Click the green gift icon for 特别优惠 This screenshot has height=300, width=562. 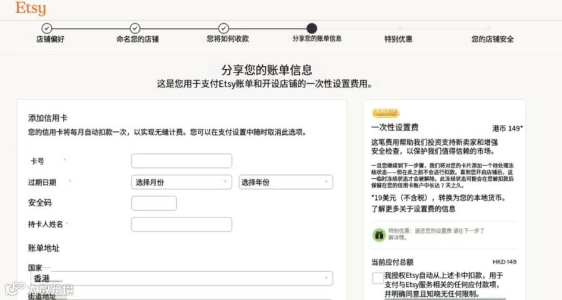pyautogui.click(x=379, y=235)
